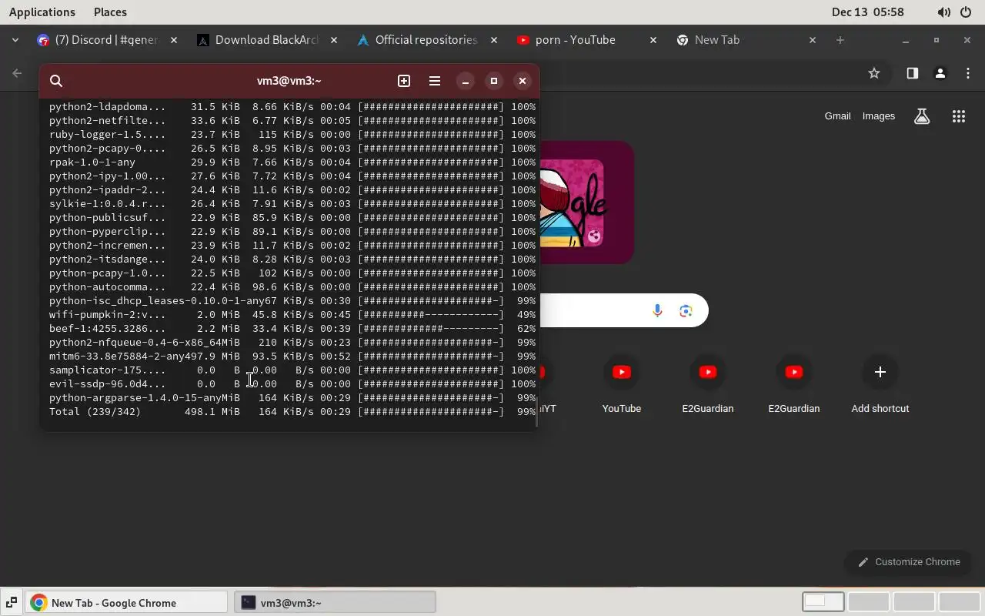
Task: Click the mitm6-33.8e75884-2-any row
Action: [x=292, y=357]
